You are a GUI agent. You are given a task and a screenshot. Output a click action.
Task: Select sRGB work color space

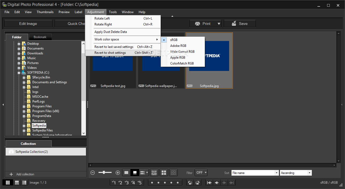174,40
